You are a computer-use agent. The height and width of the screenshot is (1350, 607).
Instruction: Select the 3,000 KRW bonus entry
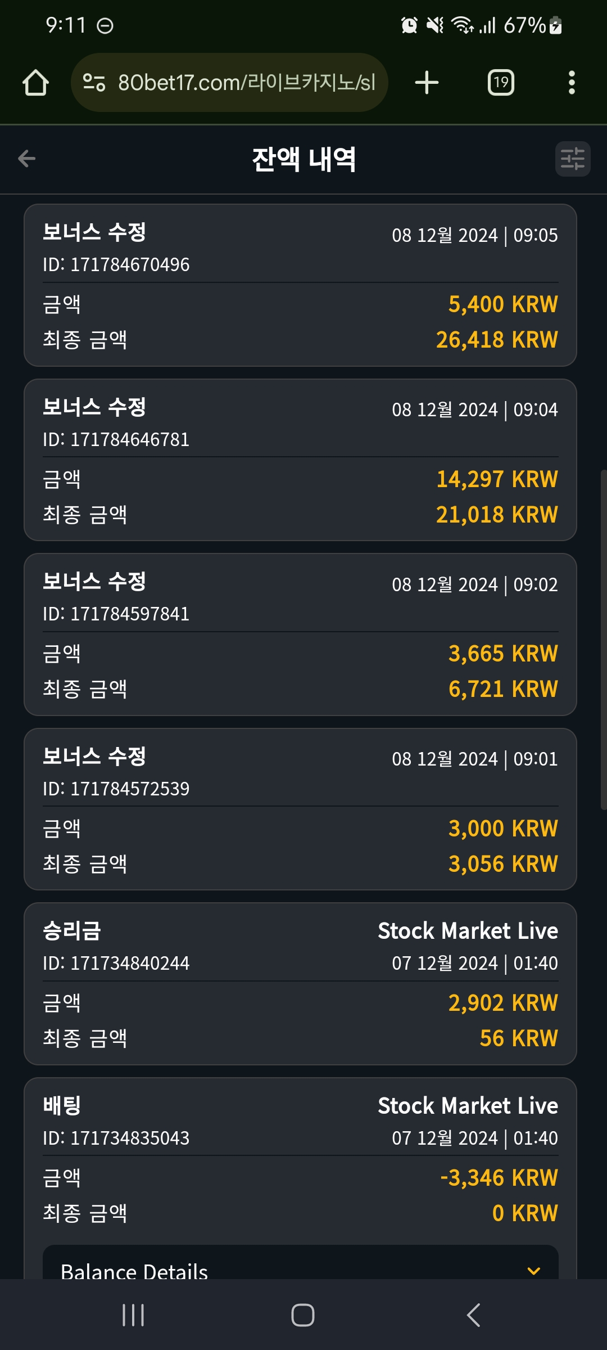click(x=300, y=809)
